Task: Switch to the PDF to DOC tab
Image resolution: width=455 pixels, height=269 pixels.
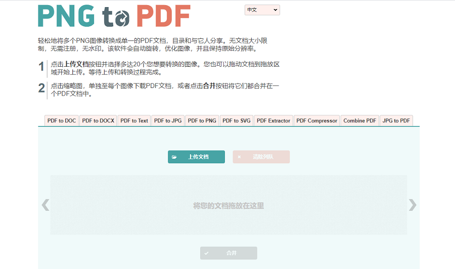Action: point(62,121)
